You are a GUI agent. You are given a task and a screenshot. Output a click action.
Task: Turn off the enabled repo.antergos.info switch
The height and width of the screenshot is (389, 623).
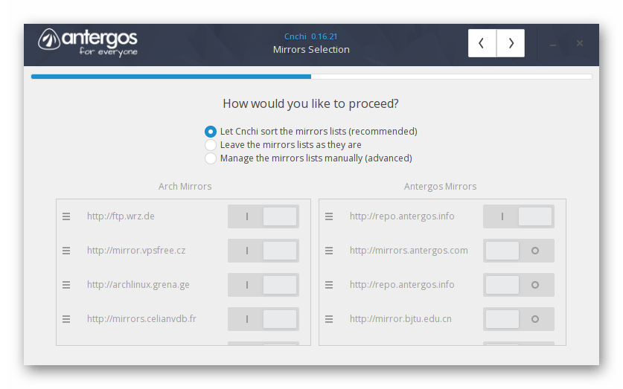click(x=519, y=216)
